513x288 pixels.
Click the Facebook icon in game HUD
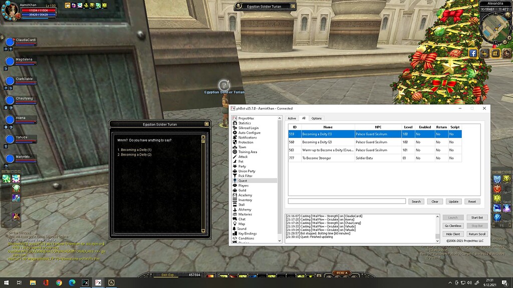473,53
